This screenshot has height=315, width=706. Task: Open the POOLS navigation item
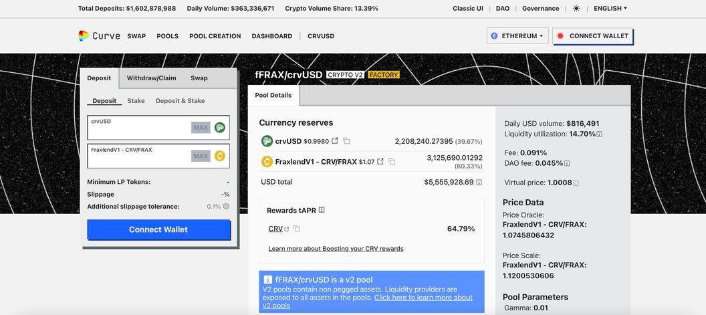click(168, 36)
